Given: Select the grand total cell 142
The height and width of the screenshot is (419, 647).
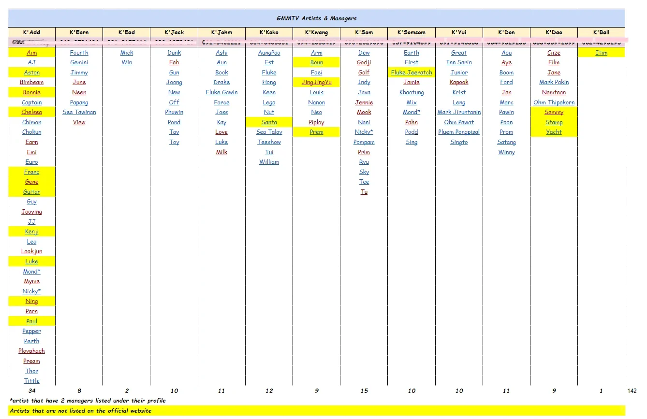Looking at the screenshot, I should [x=632, y=391].
